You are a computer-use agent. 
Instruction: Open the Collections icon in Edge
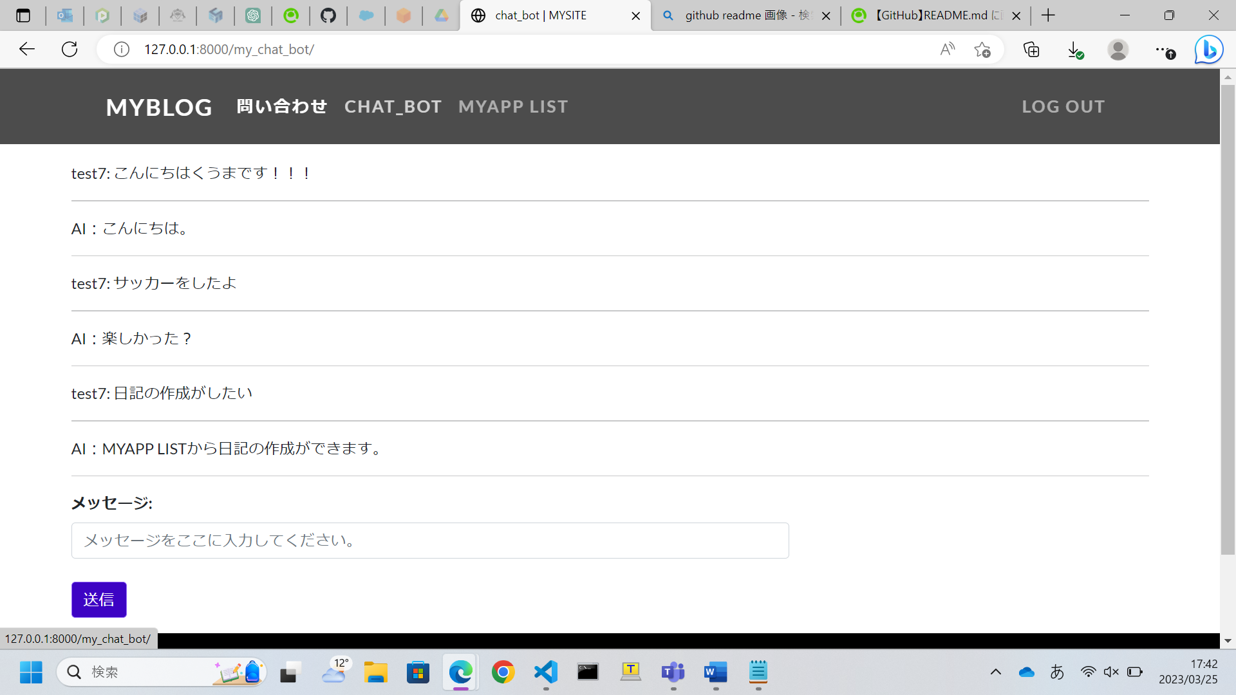1032,49
